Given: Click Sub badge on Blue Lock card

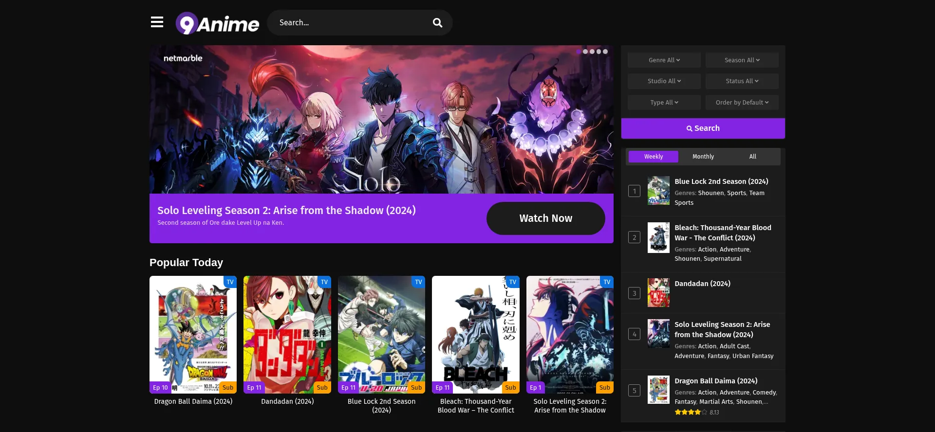Looking at the screenshot, I should (x=416, y=388).
